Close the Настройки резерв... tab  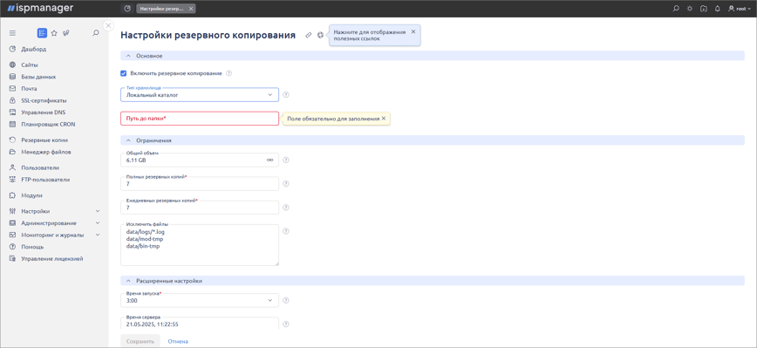(x=191, y=9)
